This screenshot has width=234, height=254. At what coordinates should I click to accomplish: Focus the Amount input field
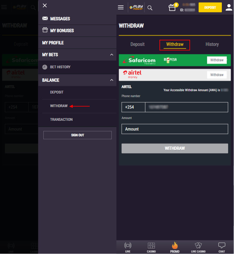coord(175,129)
